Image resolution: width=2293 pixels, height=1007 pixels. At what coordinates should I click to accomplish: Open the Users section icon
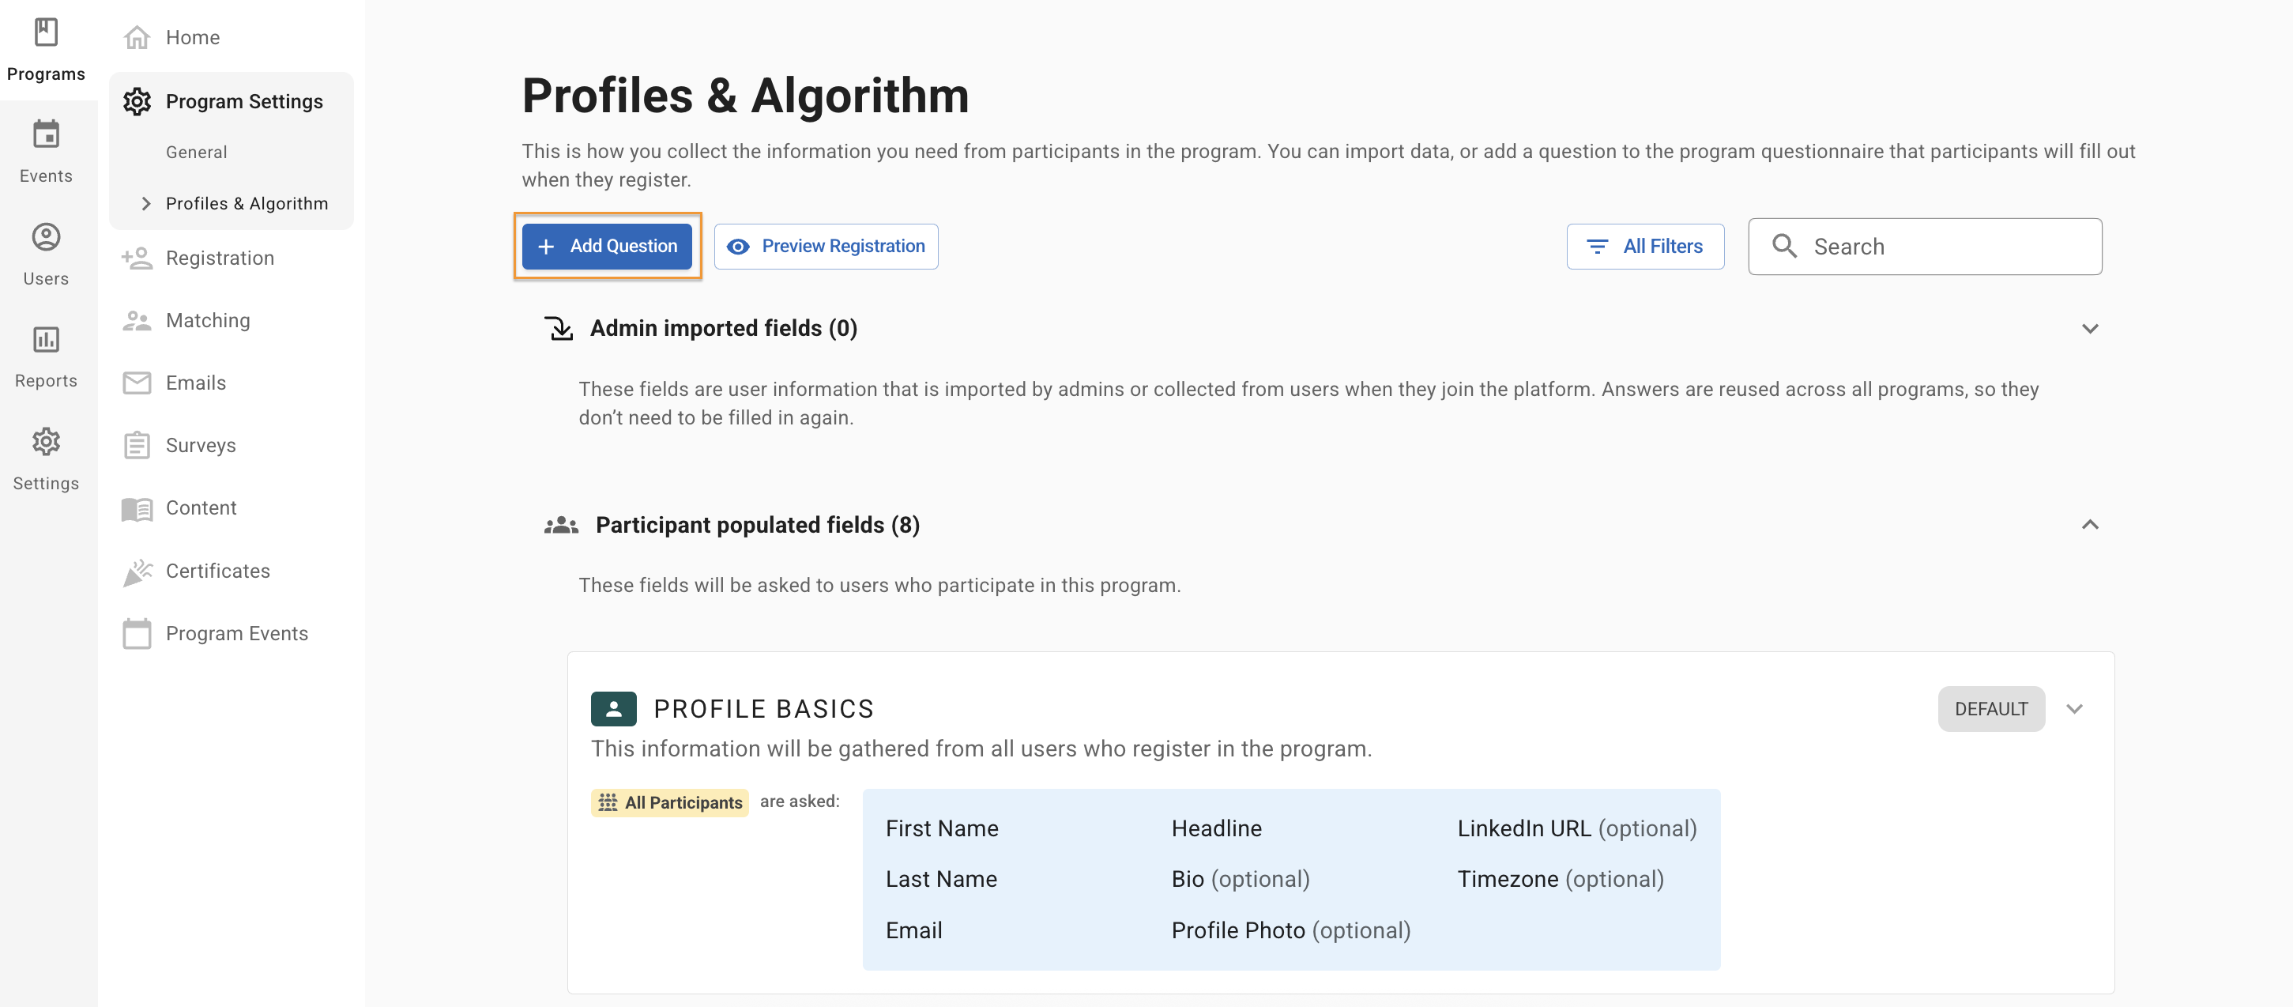click(x=45, y=238)
